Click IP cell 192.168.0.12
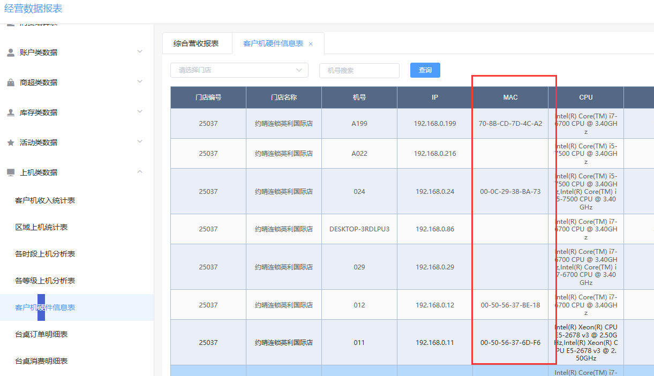654x376 pixels. [x=435, y=305]
